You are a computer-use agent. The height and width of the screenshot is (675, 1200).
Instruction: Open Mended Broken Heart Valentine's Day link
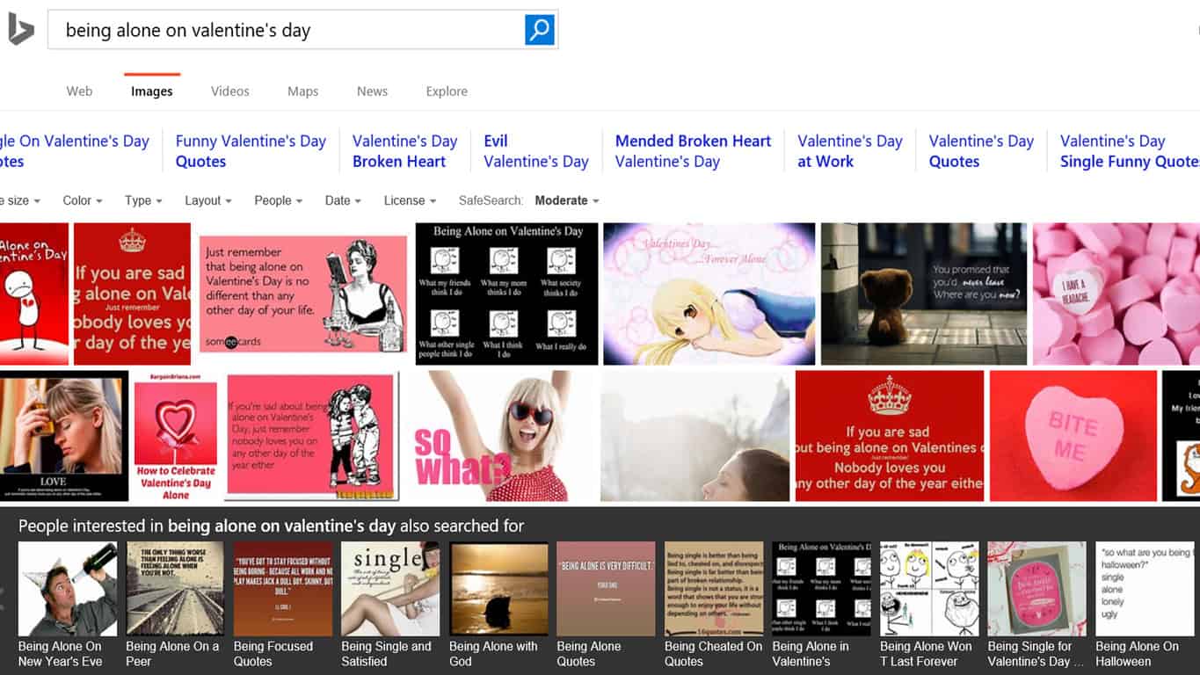point(693,151)
